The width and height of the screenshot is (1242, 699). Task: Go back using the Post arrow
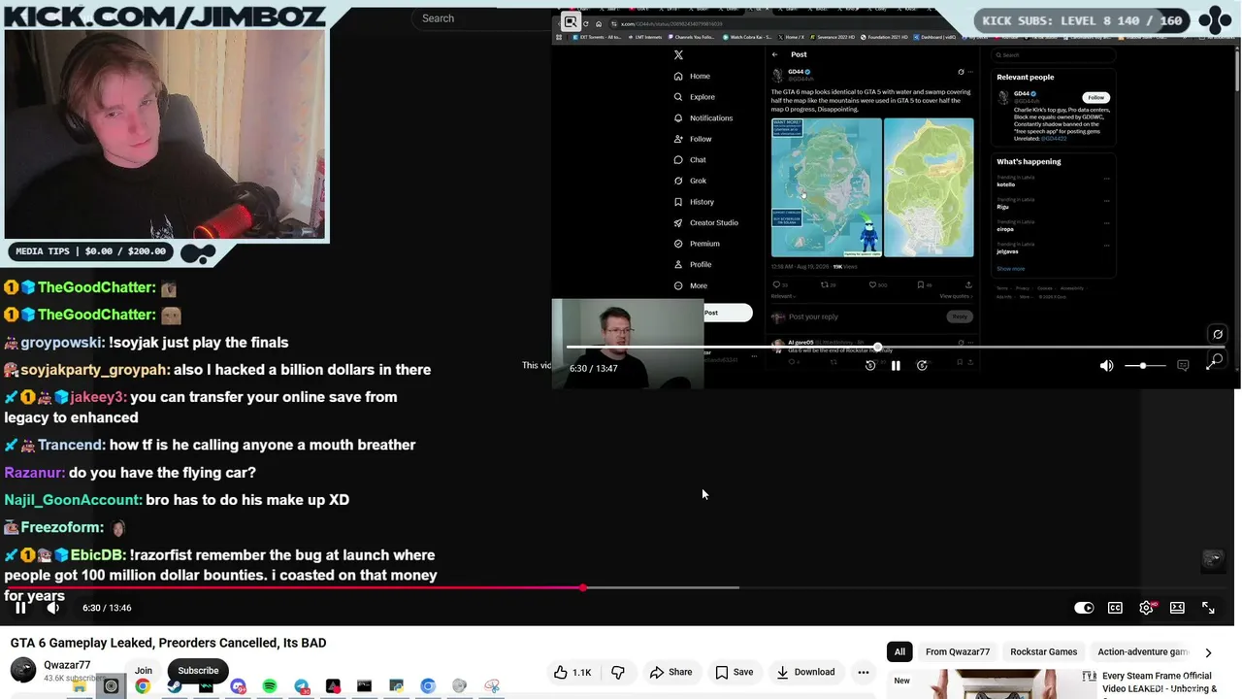pos(774,54)
